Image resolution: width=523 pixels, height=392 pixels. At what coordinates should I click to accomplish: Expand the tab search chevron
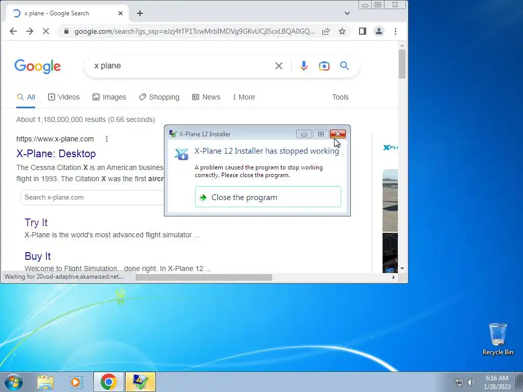[x=347, y=13]
